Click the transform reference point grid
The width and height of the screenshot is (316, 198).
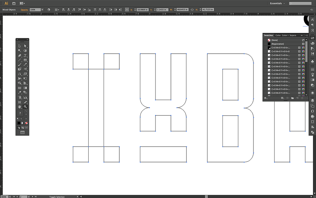click(x=127, y=10)
